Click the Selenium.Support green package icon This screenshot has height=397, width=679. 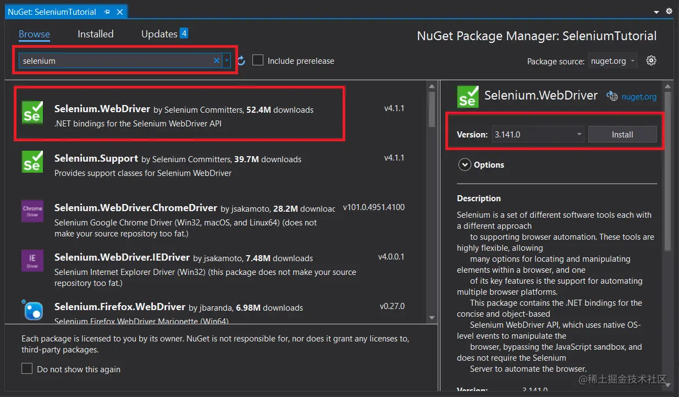[x=32, y=162]
